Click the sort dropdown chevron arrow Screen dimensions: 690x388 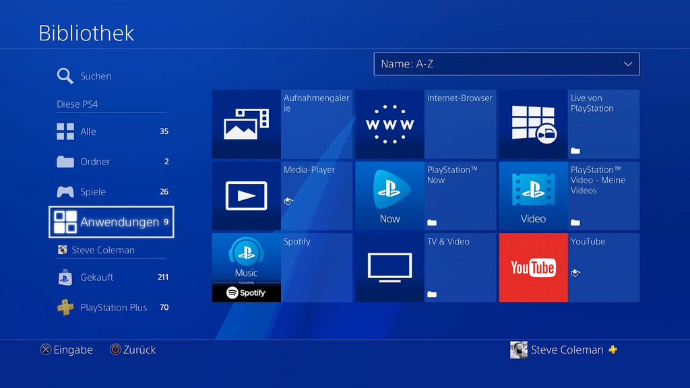[x=628, y=64]
